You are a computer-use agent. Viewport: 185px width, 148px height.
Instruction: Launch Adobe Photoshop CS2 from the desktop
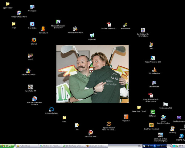153,58
